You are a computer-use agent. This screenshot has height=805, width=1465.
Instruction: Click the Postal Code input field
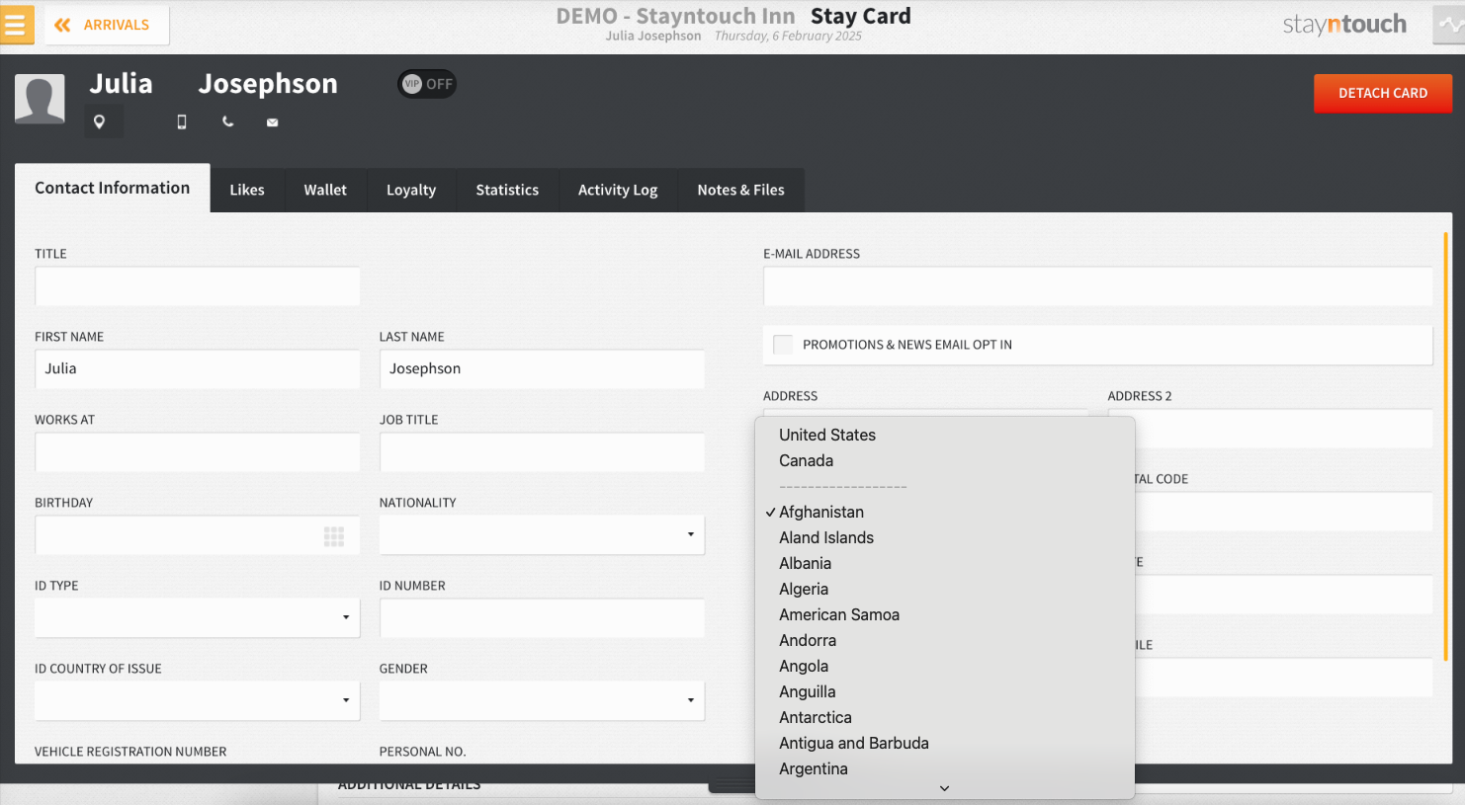point(1284,512)
